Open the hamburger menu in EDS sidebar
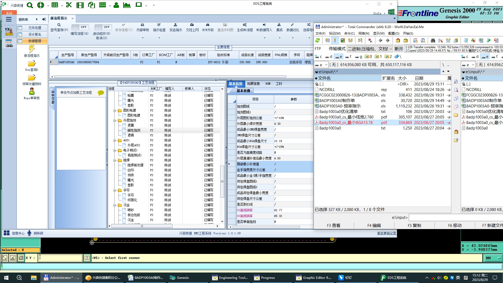This screenshot has height=283, width=503. point(9,19)
